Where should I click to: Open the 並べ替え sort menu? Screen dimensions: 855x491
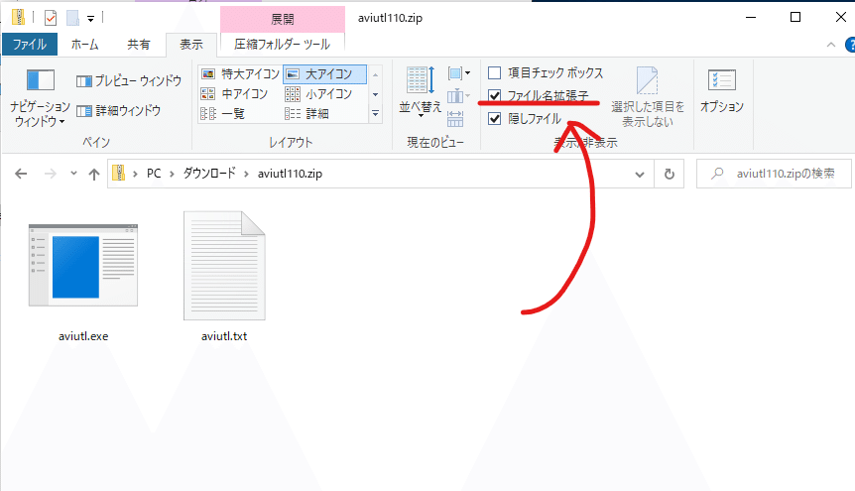click(x=420, y=90)
